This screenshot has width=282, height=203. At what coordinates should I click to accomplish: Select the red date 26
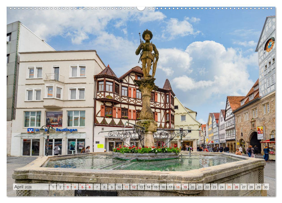(x=236, y=188)
